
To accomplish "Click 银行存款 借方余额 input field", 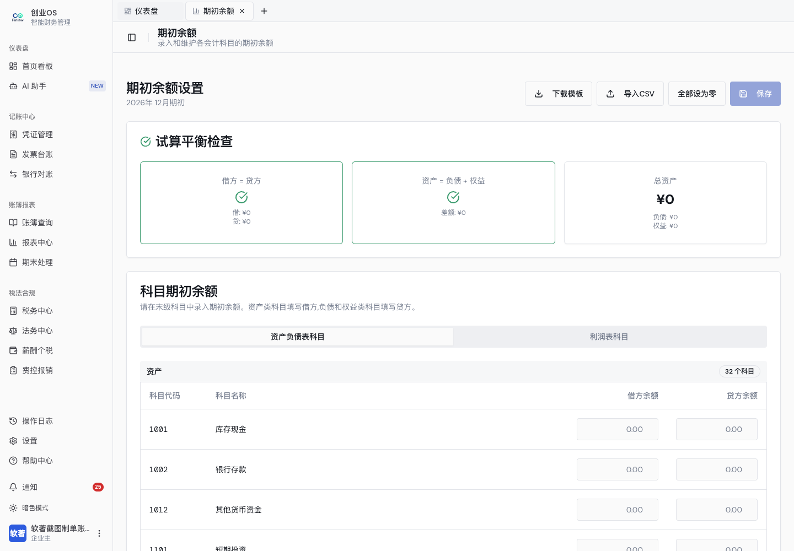I will pyautogui.click(x=618, y=469).
